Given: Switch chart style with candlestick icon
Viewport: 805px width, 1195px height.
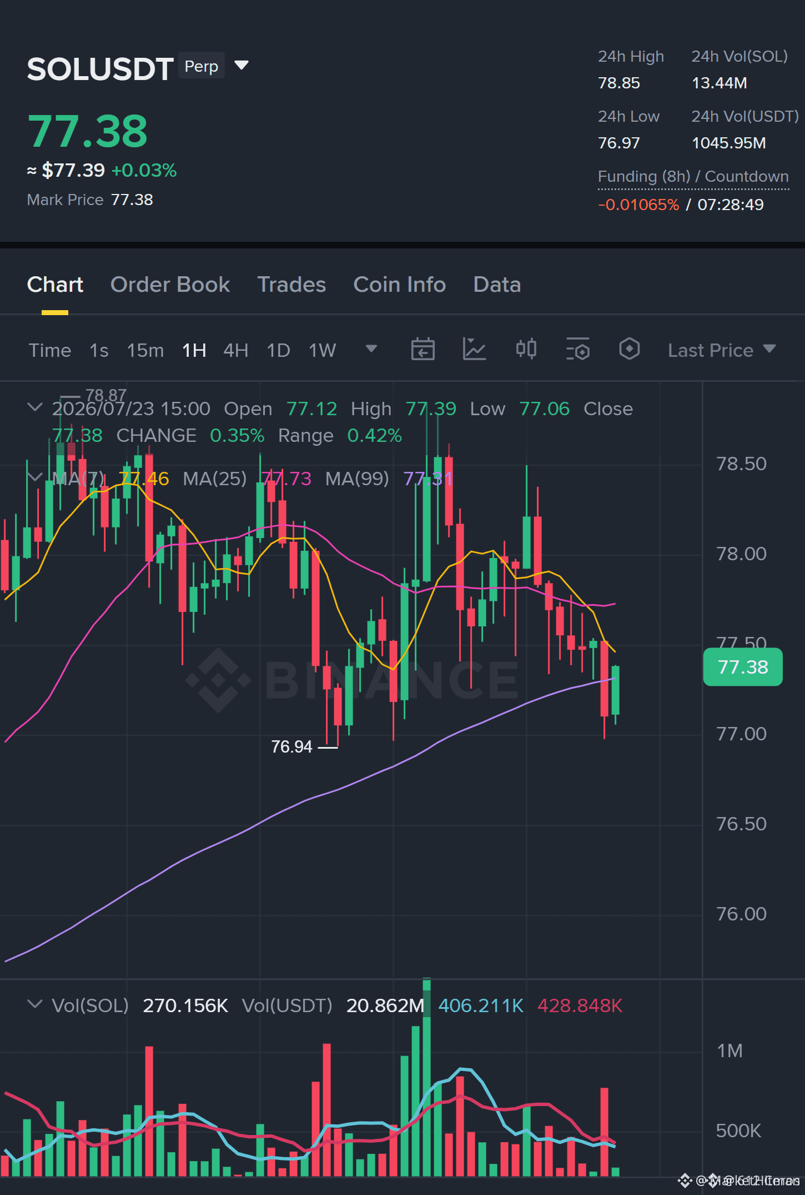Looking at the screenshot, I should click(526, 350).
